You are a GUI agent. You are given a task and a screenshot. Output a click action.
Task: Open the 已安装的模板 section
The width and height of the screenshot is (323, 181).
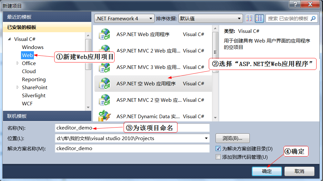point(47,27)
